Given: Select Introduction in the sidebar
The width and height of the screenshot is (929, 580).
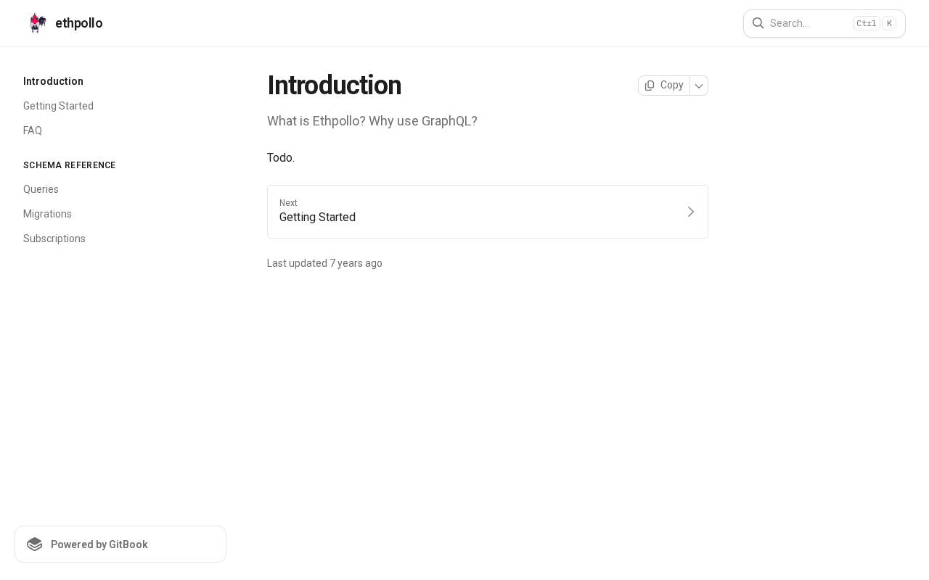Looking at the screenshot, I should (x=53, y=81).
